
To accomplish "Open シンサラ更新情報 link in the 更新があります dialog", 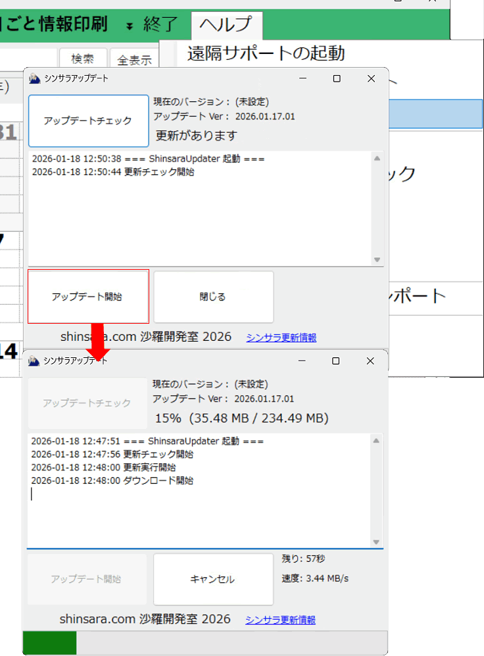I will click(281, 338).
